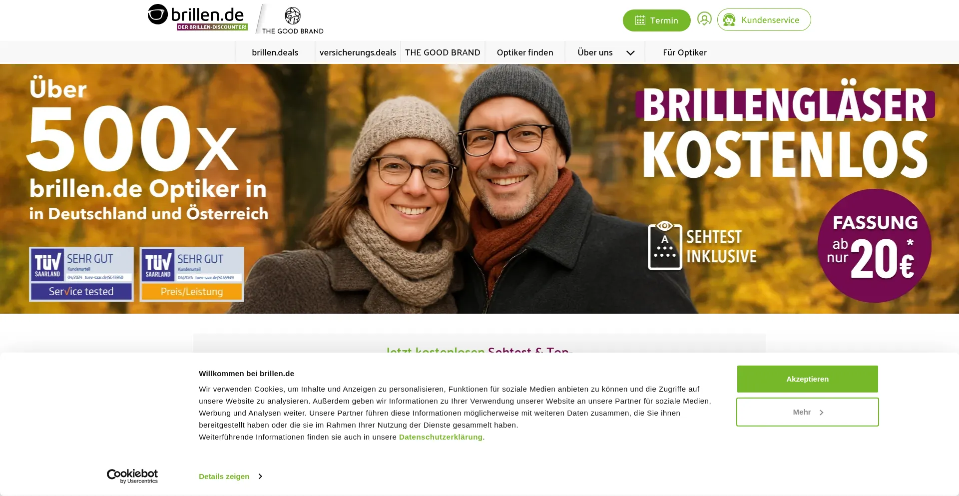Image resolution: width=959 pixels, height=496 pixels.
Task: Expand Details zeigen in cookie banner
Action: point(230,477)
